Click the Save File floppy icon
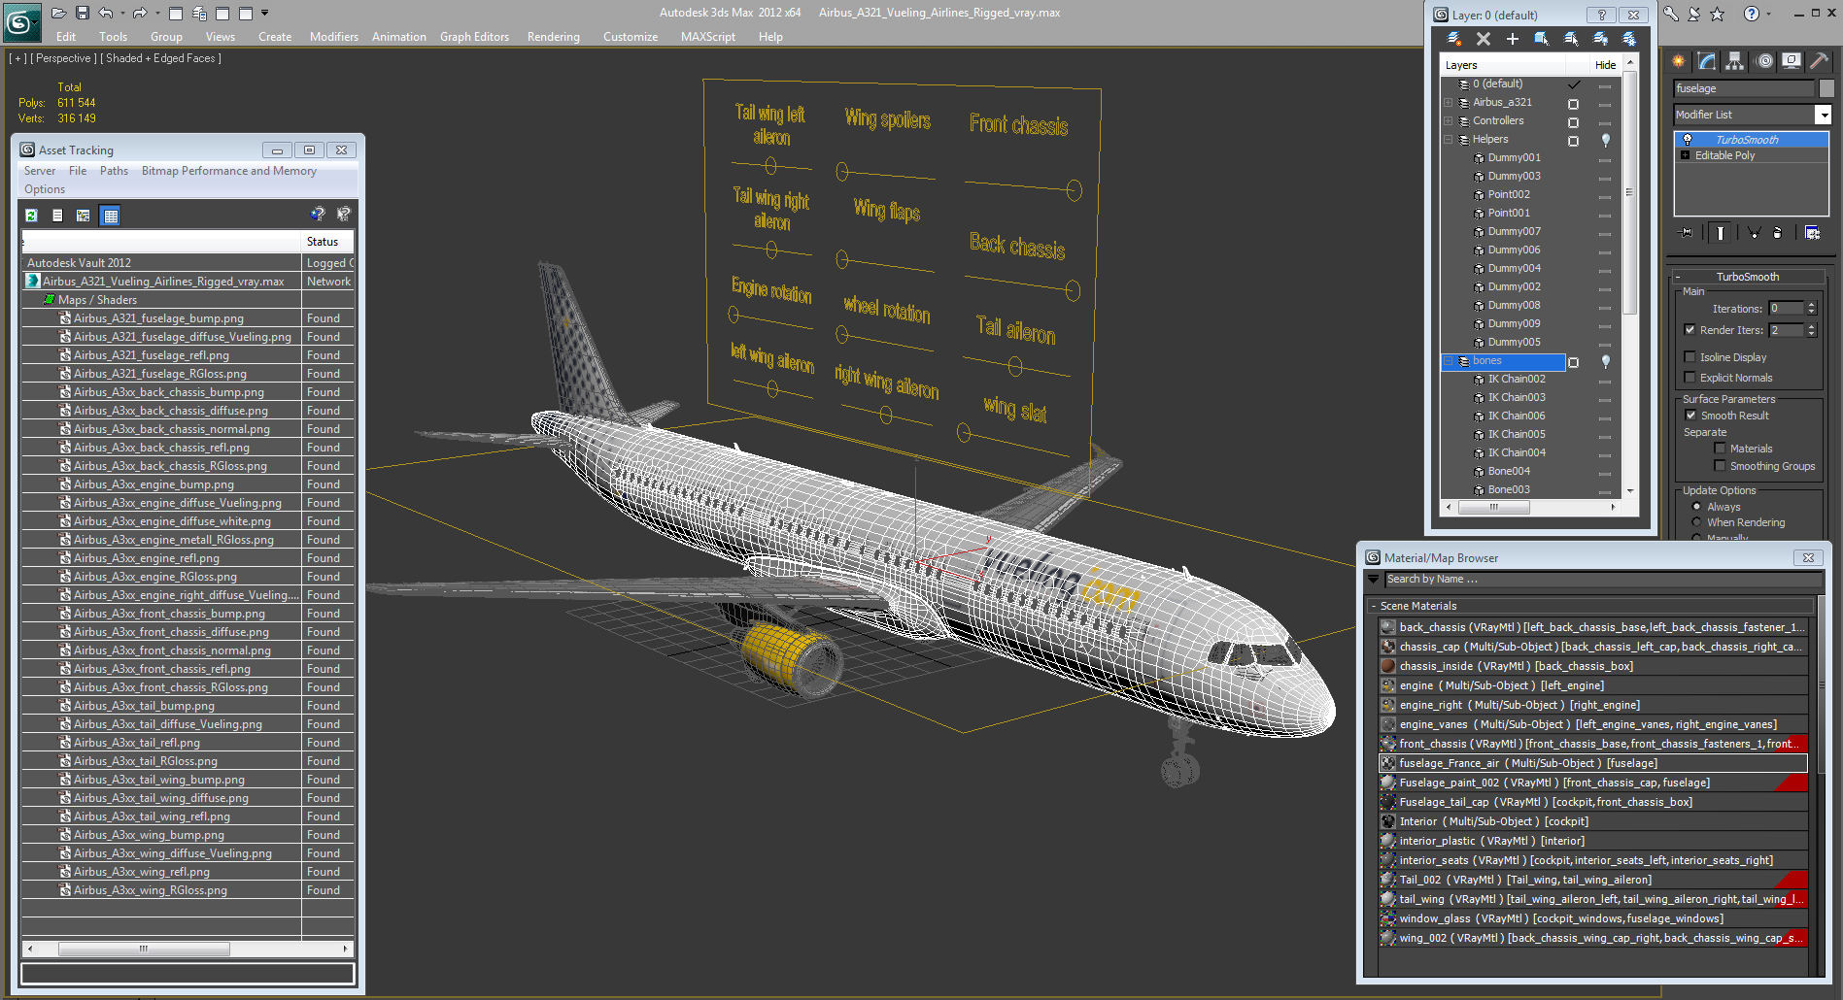Viewport: 1843px width, 1000px height. click(x=83, y=14)
